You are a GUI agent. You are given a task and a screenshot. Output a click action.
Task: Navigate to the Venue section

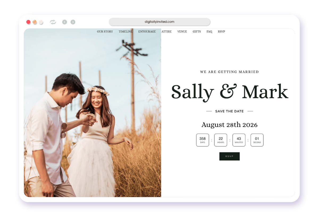pyautogui.click(x=182, y=32)
